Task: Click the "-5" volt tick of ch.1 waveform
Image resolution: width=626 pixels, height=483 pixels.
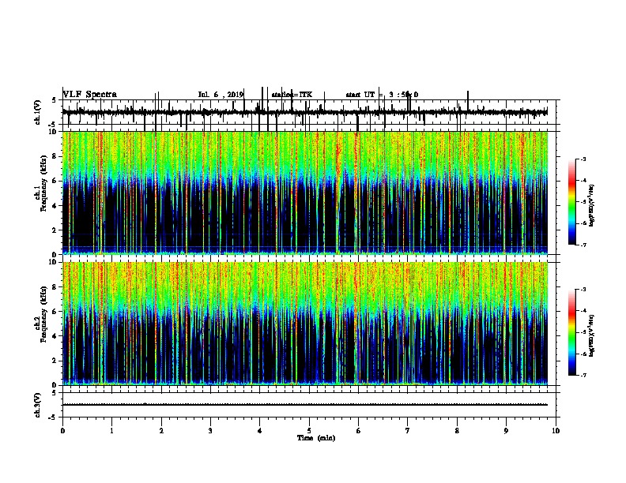Action: pyautogui.click(x=53, y=125)
